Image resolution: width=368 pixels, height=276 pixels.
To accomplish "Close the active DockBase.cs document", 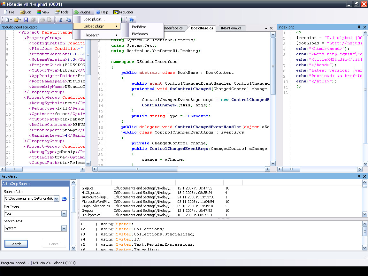I will pos(271,28).
